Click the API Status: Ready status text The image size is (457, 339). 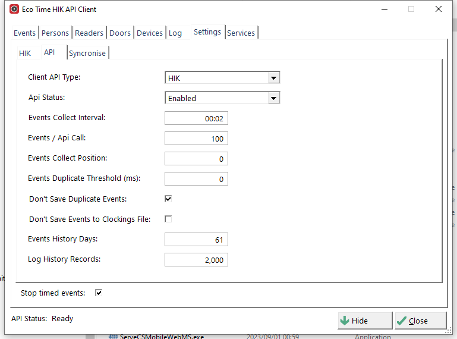coord(42,319)
